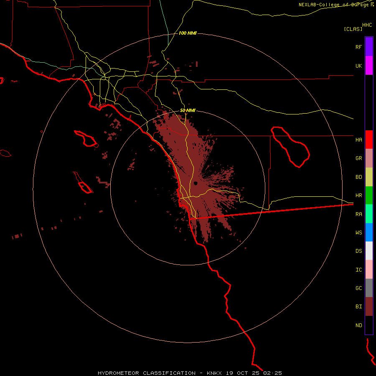
Task: Click the RA light green legend swatch
Action: coord(369,214)
